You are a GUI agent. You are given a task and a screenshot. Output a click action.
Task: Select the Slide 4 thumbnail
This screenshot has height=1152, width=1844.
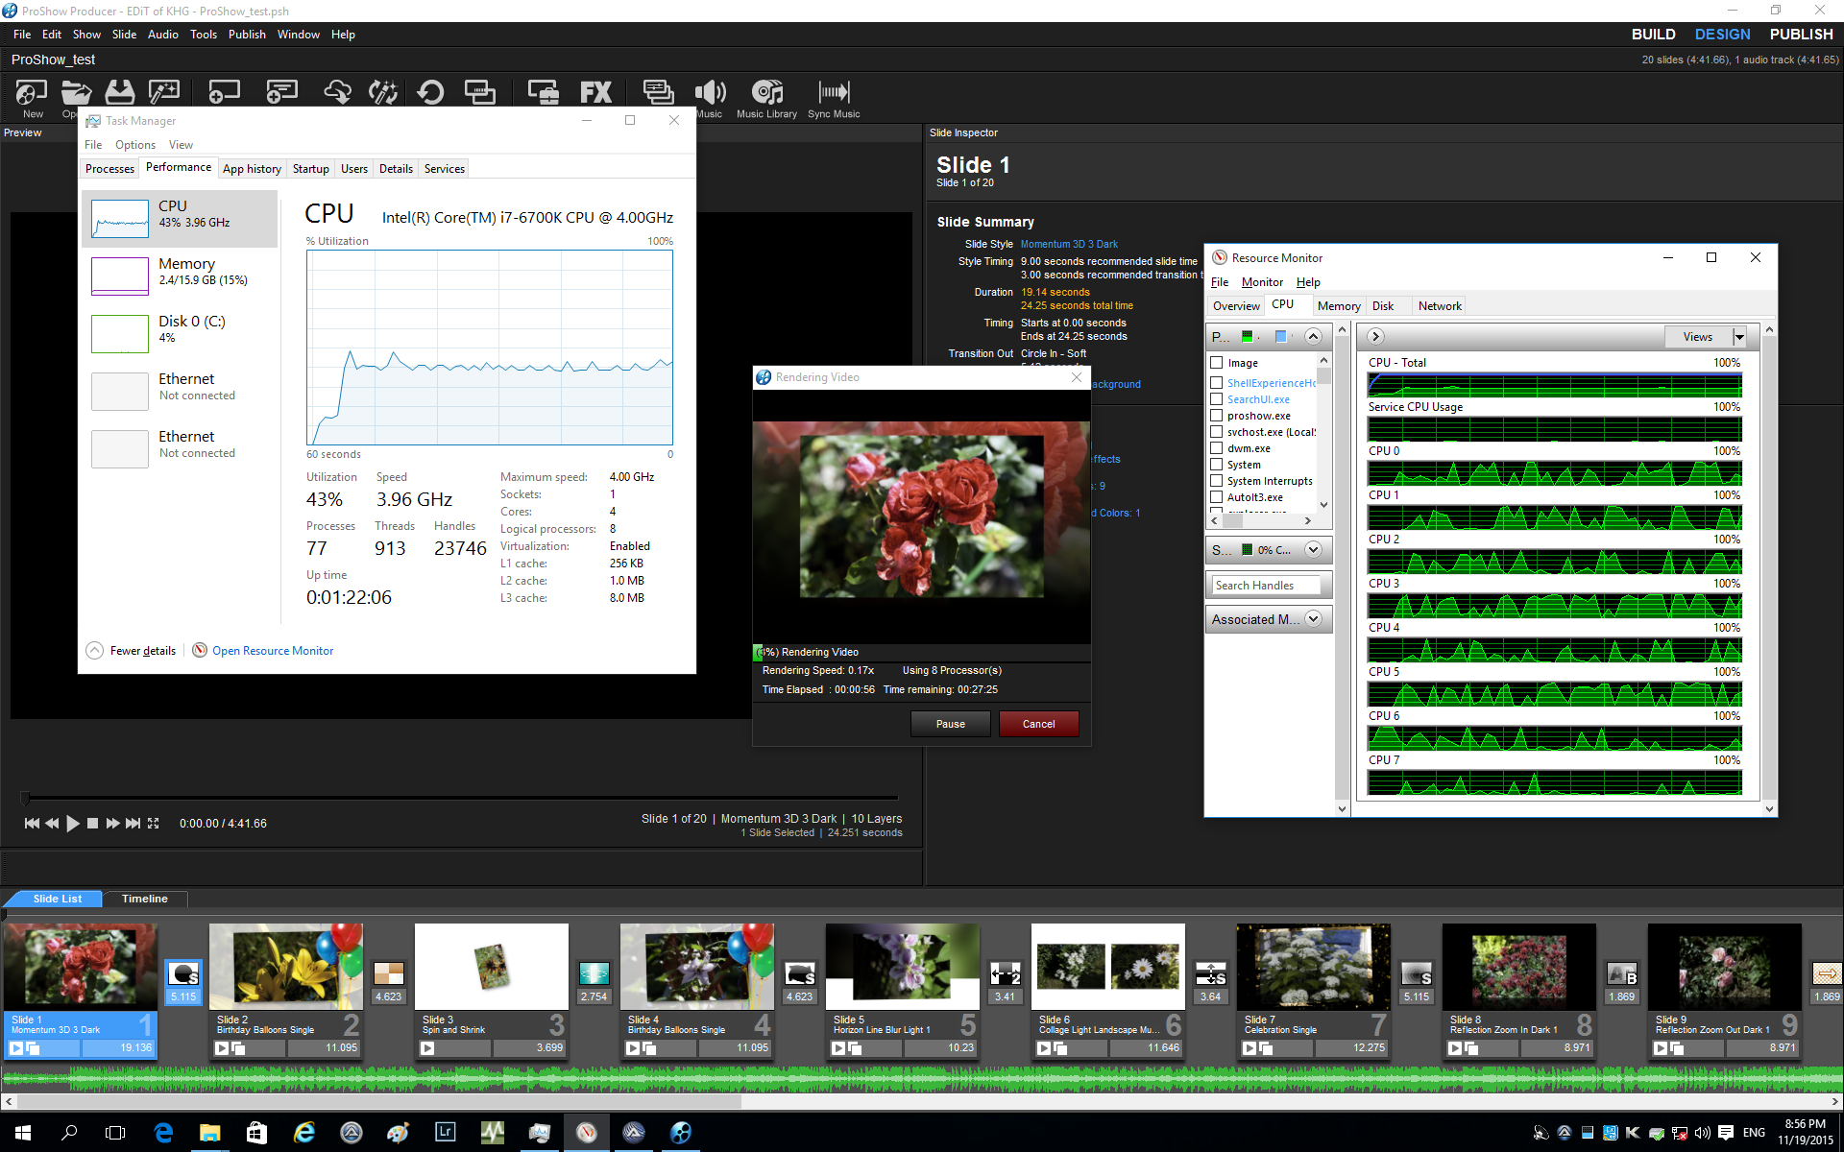pos(696,968)
